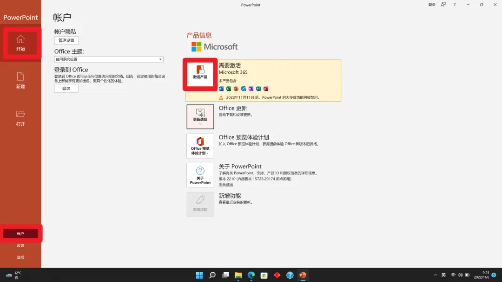
Task: Click the Word icon under 本产品包含
Action: coord(221,89)
